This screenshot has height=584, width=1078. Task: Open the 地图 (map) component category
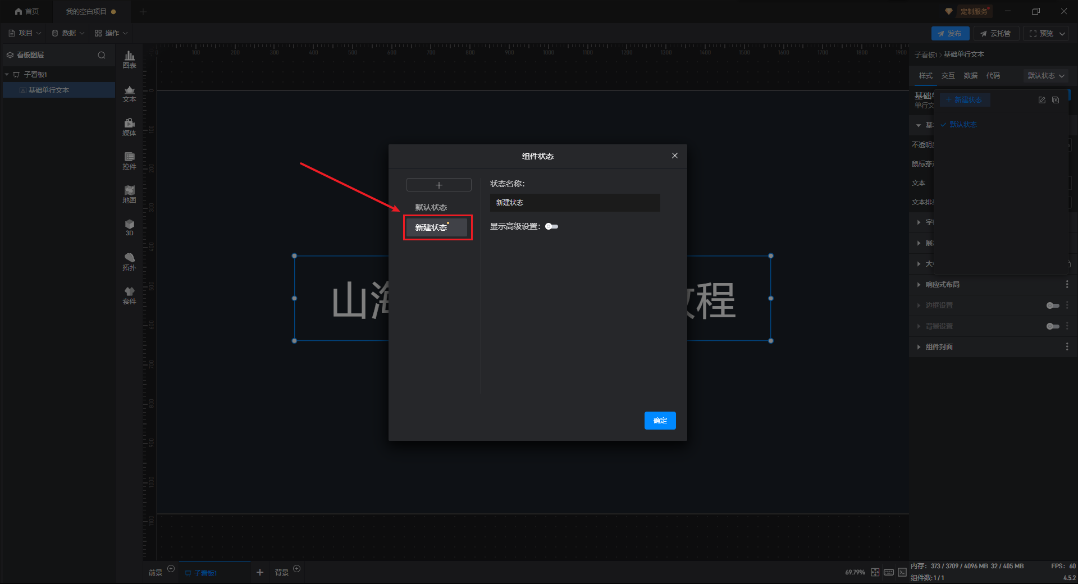click(129, 195)
